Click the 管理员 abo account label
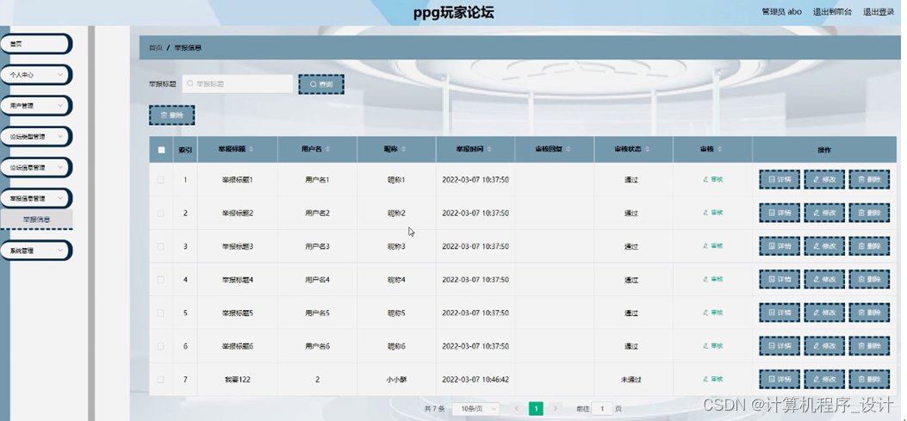This screenshot has width=907, height=421. [x=781, y=11]
